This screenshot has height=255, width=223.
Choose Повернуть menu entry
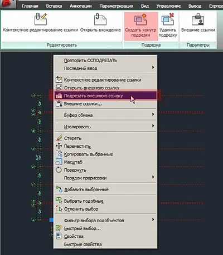tap(105, 170)
